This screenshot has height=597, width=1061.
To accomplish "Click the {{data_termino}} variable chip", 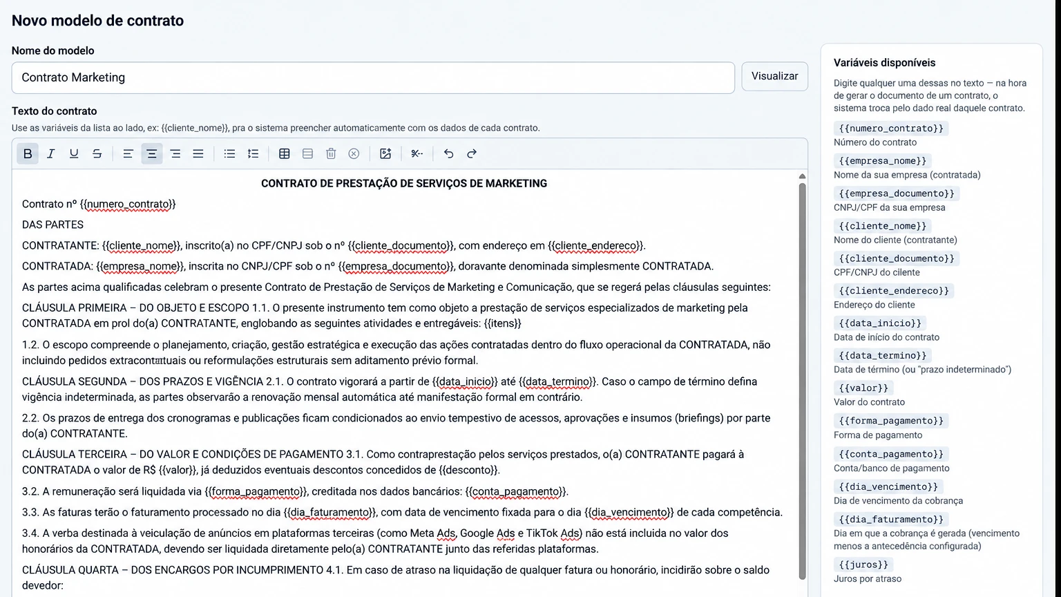I will click(882, 356).
